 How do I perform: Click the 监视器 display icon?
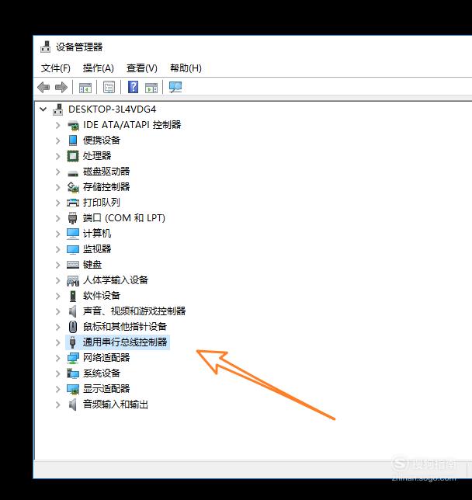pyautogui.click(x=73, y=249)
